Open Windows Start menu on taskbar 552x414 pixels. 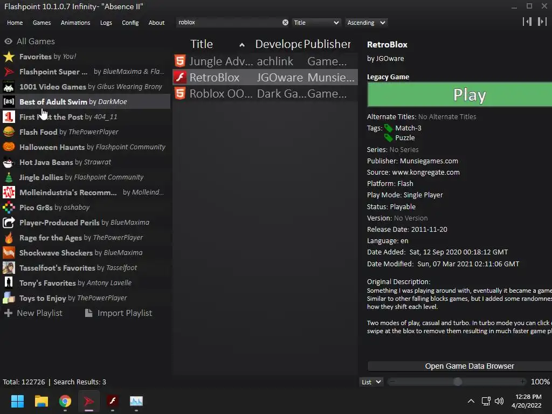17,401
